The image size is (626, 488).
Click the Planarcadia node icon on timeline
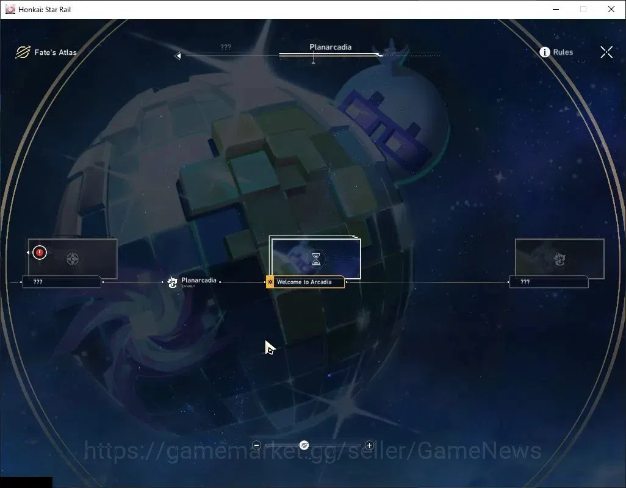(x=172, y=282)
